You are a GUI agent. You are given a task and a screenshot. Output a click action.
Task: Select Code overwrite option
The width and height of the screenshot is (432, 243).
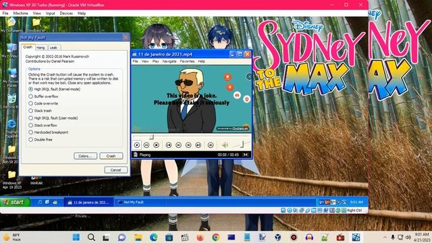point(43,103)
